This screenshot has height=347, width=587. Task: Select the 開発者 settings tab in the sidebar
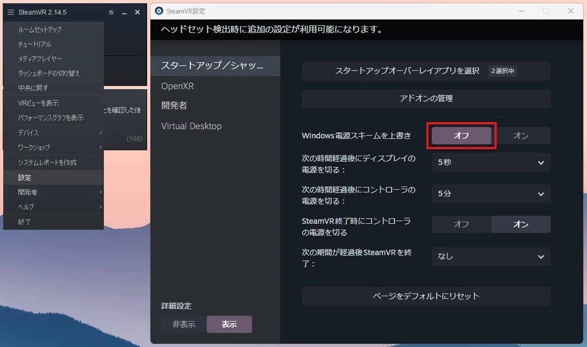215,105
